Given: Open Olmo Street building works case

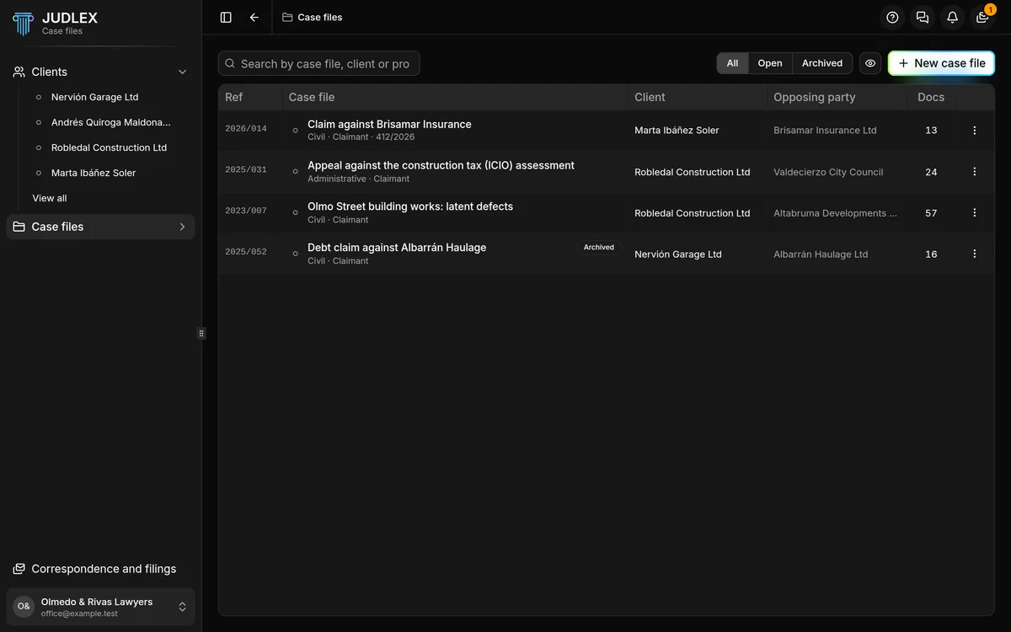Looking at the screenshot, I should coord(410,206).
